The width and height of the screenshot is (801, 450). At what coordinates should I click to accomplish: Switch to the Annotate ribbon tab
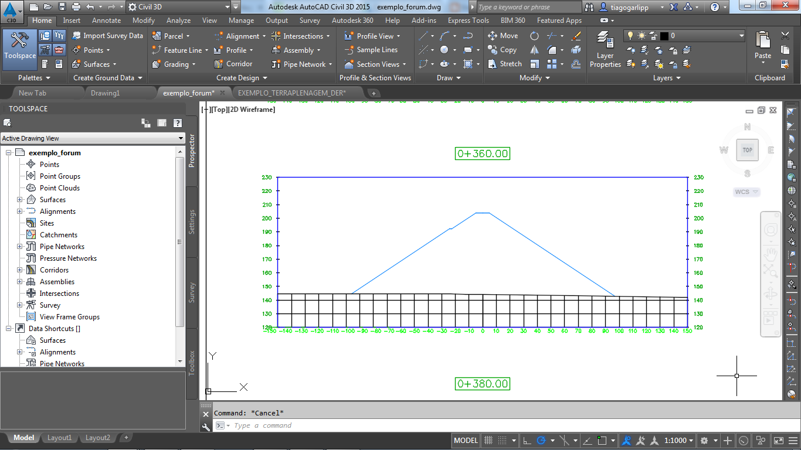click(106, 21)
